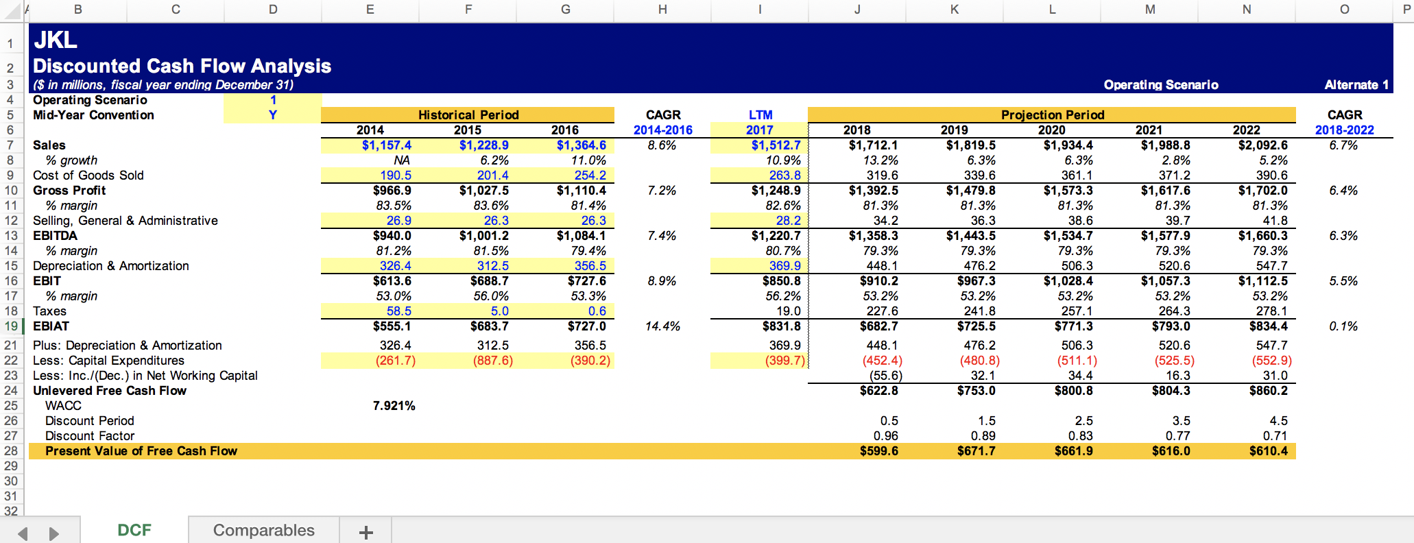The width and height of the screenshot is (1414, 543).
Task: Click the Projection Period header
Action: tap(1052, 115)
